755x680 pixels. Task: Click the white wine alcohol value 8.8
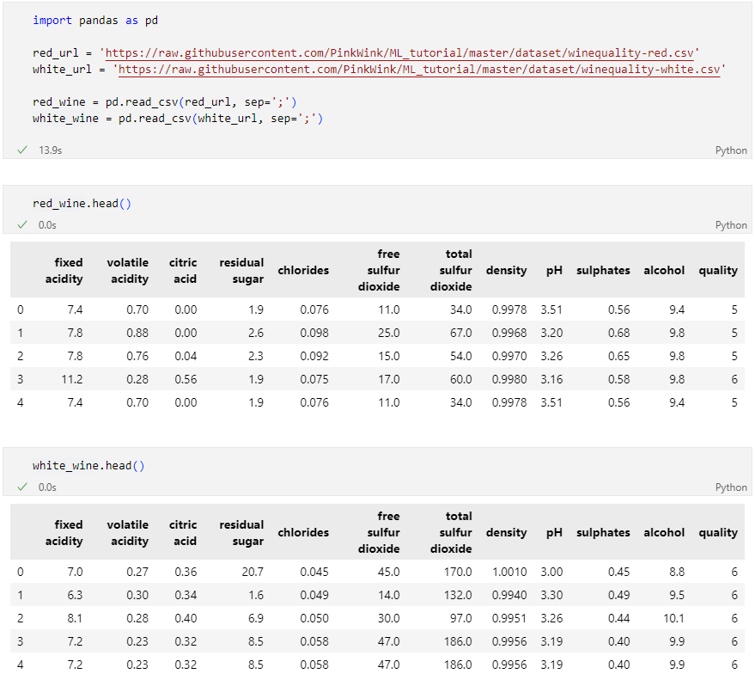pos(677,572)
